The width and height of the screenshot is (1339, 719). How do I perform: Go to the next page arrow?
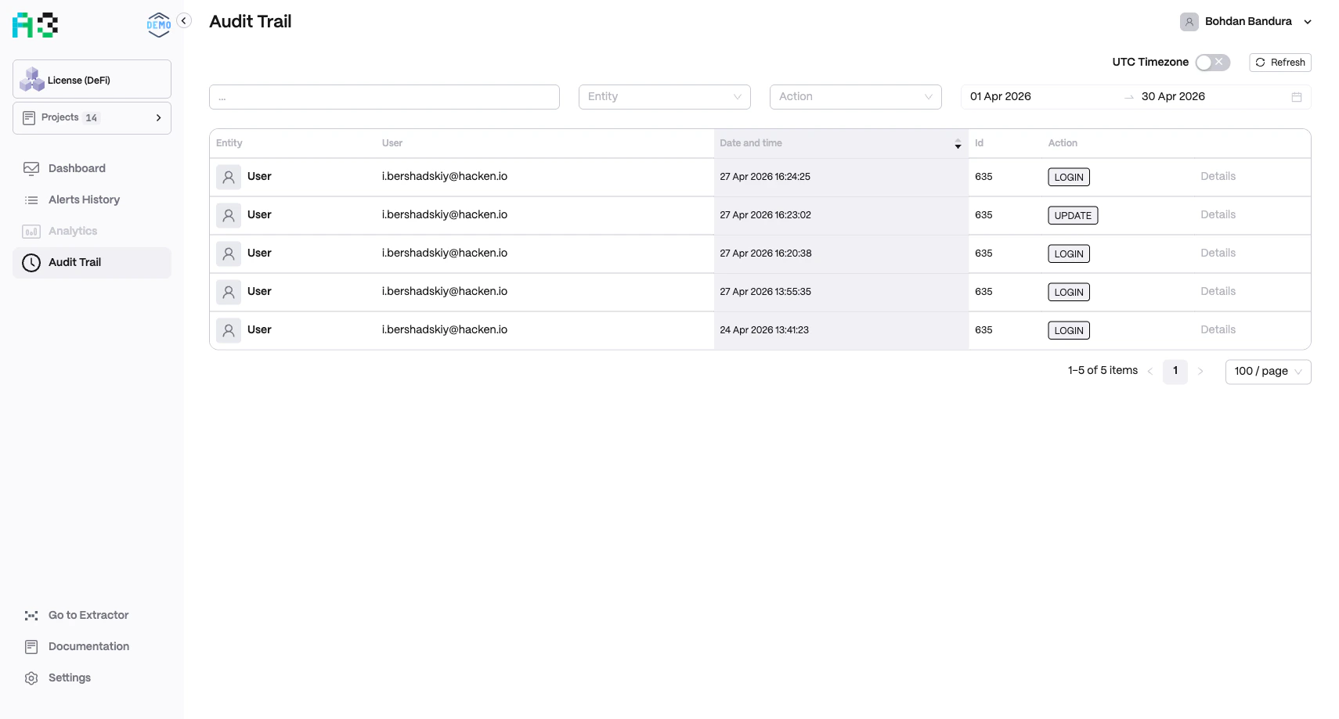tap(1200, 372)
